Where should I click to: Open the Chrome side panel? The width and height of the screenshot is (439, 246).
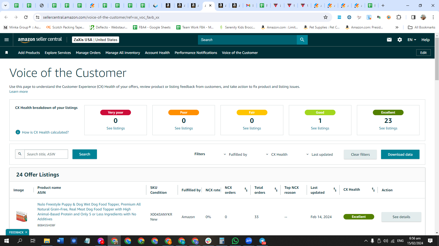[x=413, y=17]
